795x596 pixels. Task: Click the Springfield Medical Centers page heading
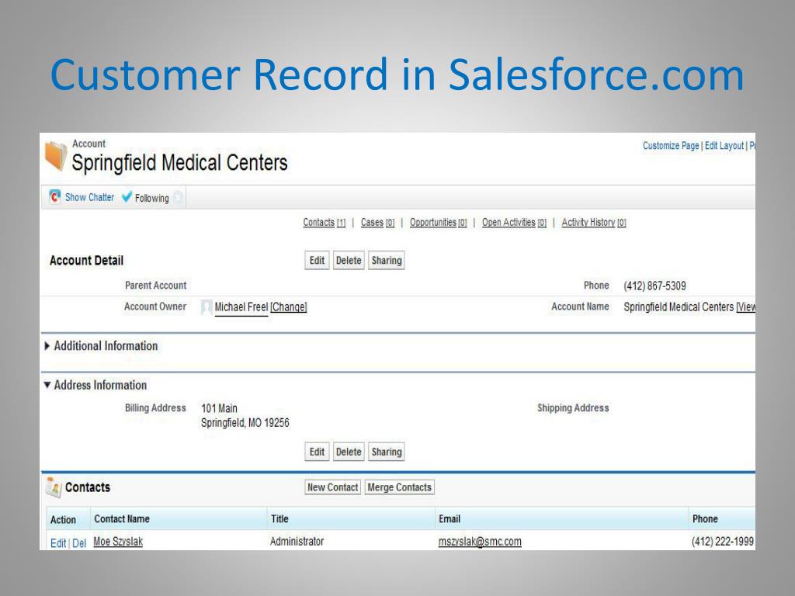click(x=179, y=163)
